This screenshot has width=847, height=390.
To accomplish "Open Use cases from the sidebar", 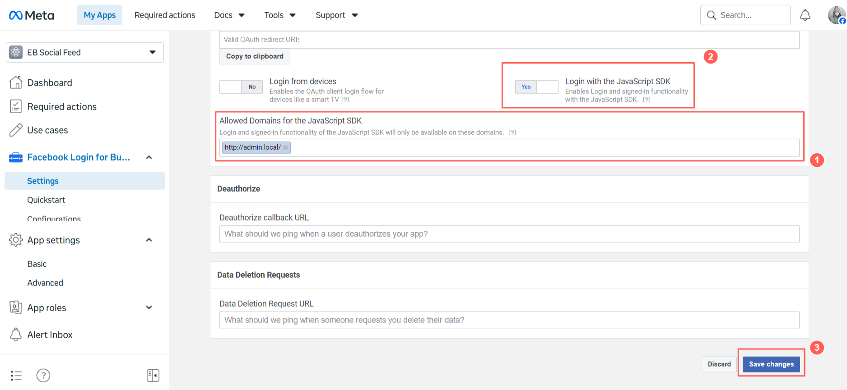I will point(47,130).
